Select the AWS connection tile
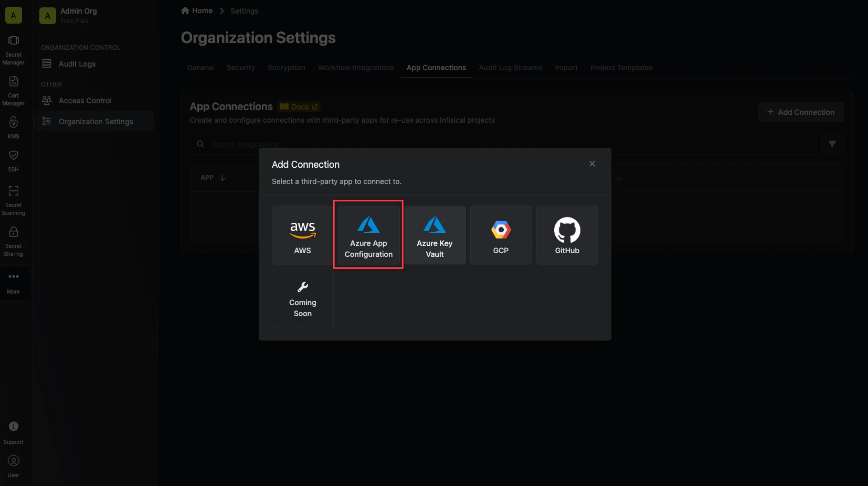This screenshot has height=486, width=868. click(302, 235)
